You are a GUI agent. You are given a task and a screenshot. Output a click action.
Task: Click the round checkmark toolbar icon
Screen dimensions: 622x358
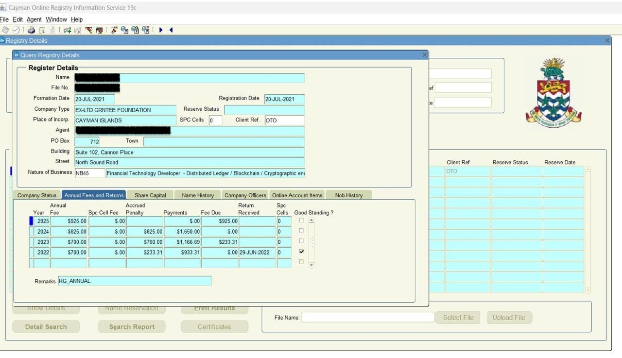point(16,30)
